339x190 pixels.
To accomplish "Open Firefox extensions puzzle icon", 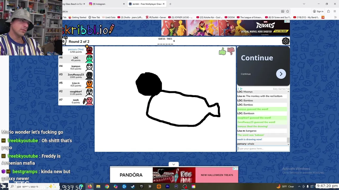I will click(x=328, y=11).
